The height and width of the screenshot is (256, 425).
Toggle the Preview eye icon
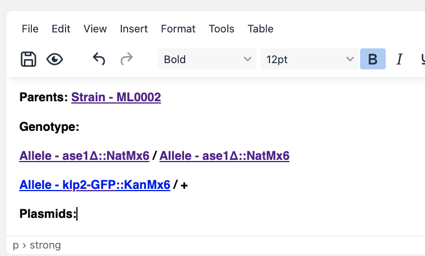[55, 59]
